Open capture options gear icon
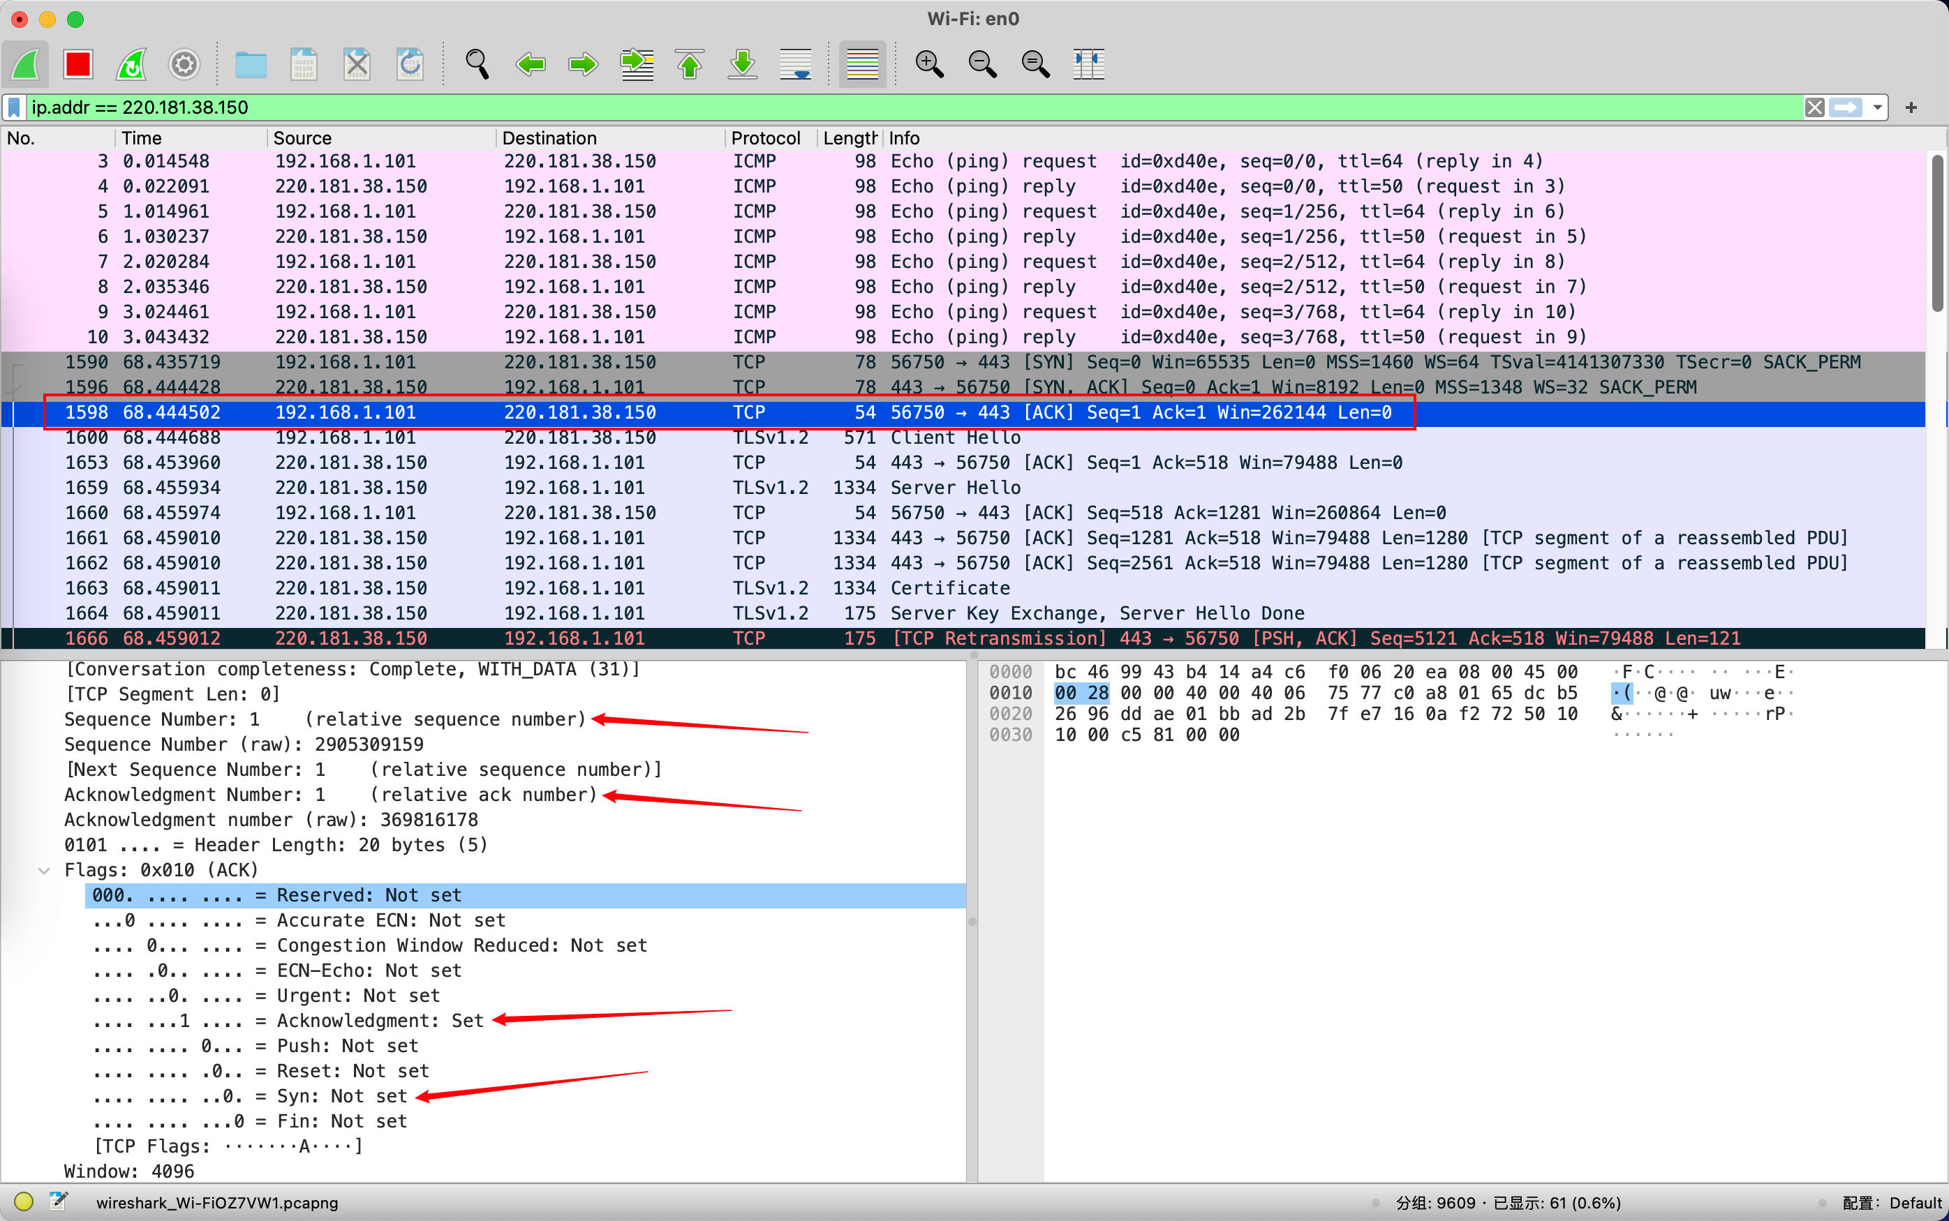 point(184,63)
